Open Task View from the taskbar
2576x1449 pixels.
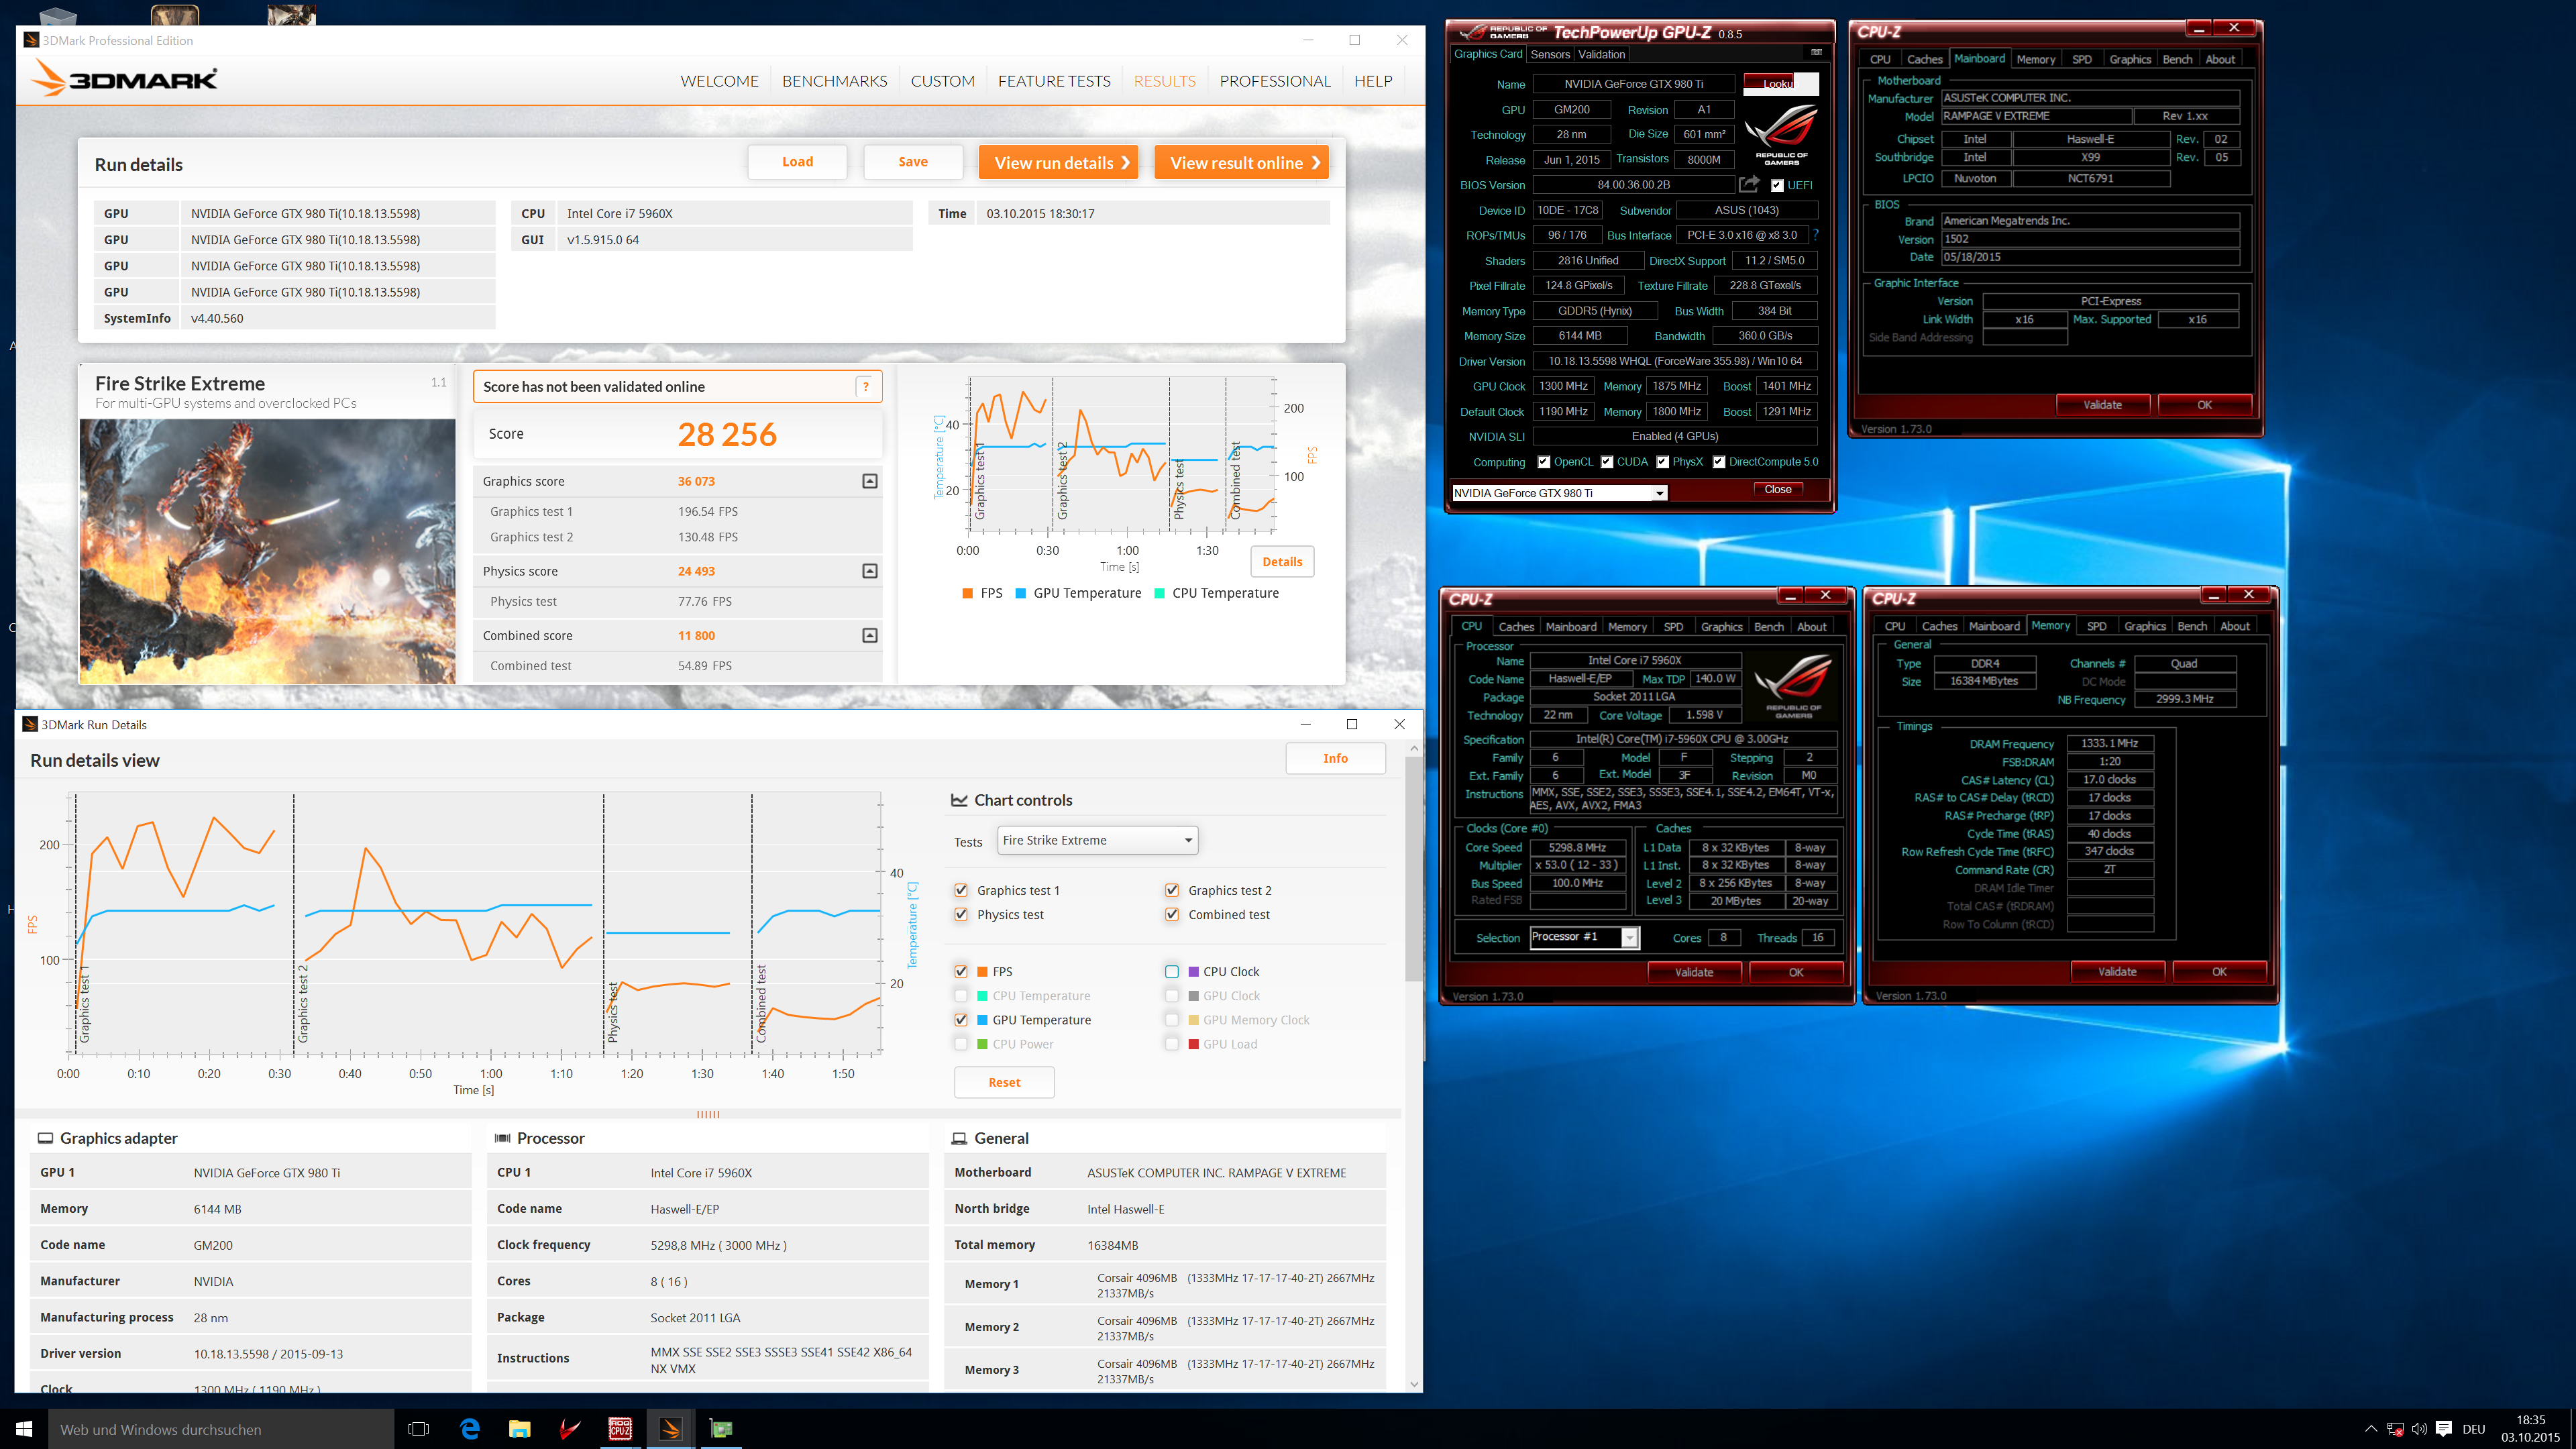coord(419,1429)
